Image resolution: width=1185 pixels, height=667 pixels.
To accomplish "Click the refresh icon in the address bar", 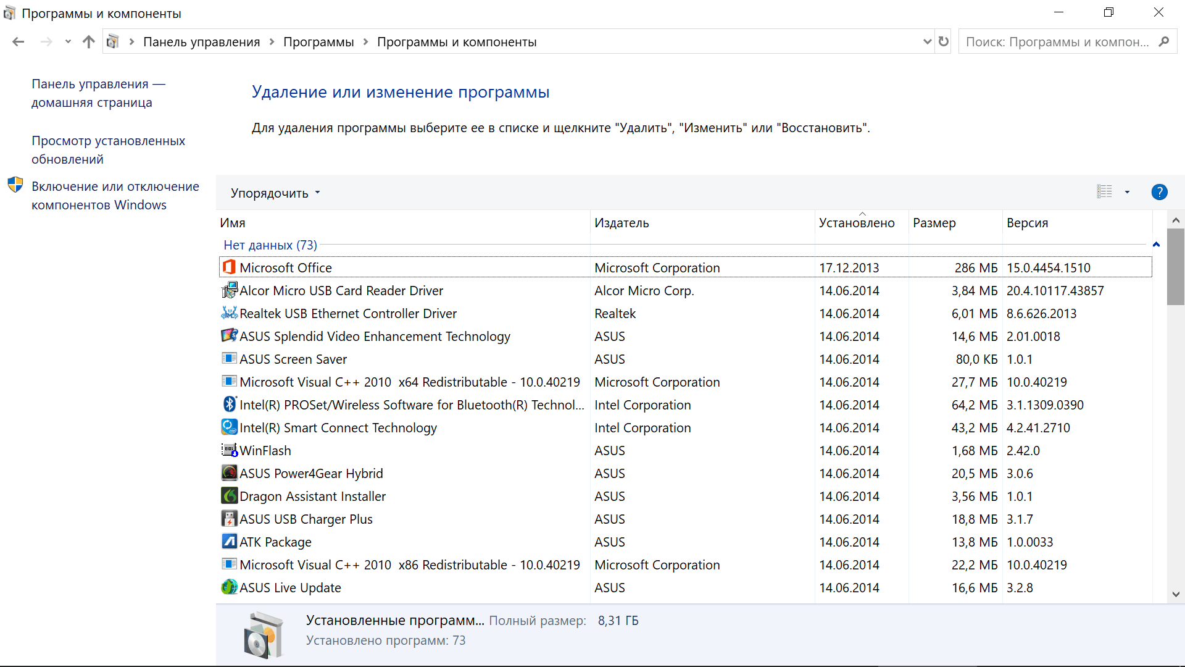I will [x=943, y=41].
